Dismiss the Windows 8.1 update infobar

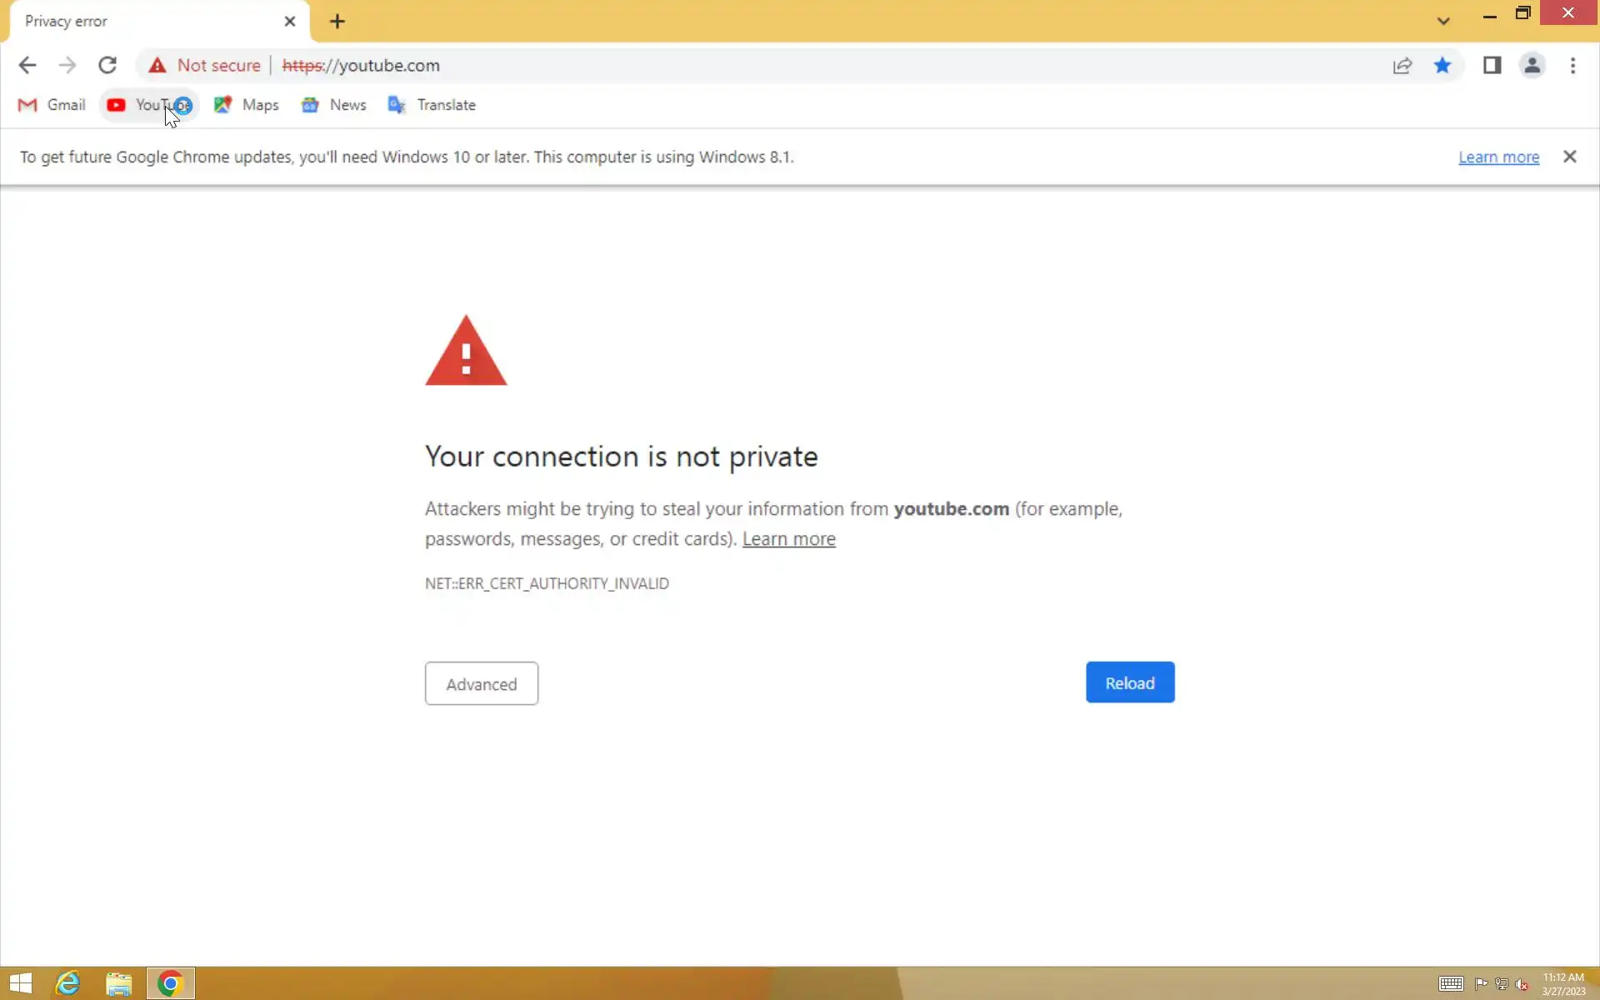(1569, 157)
